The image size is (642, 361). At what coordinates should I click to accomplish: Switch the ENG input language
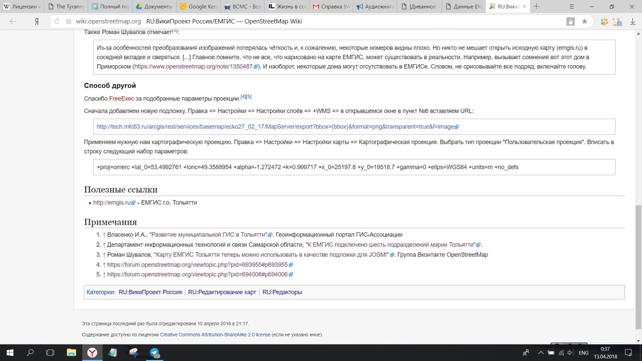[x=583, y=353]
